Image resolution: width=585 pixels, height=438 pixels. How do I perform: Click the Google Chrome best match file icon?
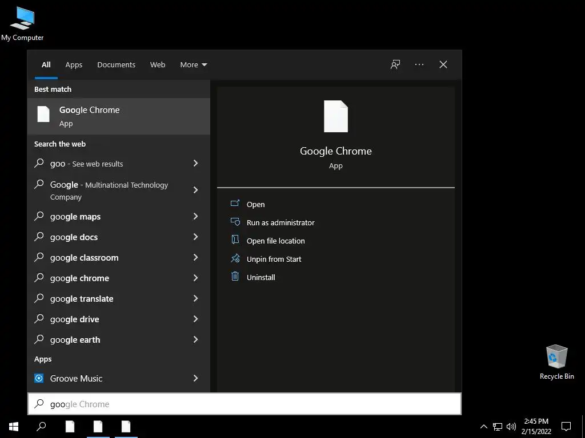[43, 114]
